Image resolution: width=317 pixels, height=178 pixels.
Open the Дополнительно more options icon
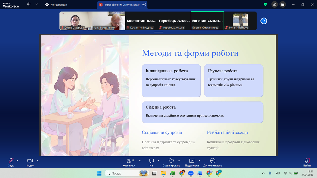212,161
